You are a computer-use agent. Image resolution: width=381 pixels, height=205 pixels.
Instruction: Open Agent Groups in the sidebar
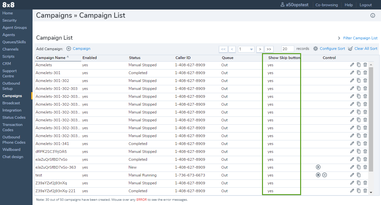coord(14,28)
